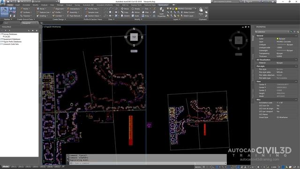Select the Copy tool

[125, 12]
